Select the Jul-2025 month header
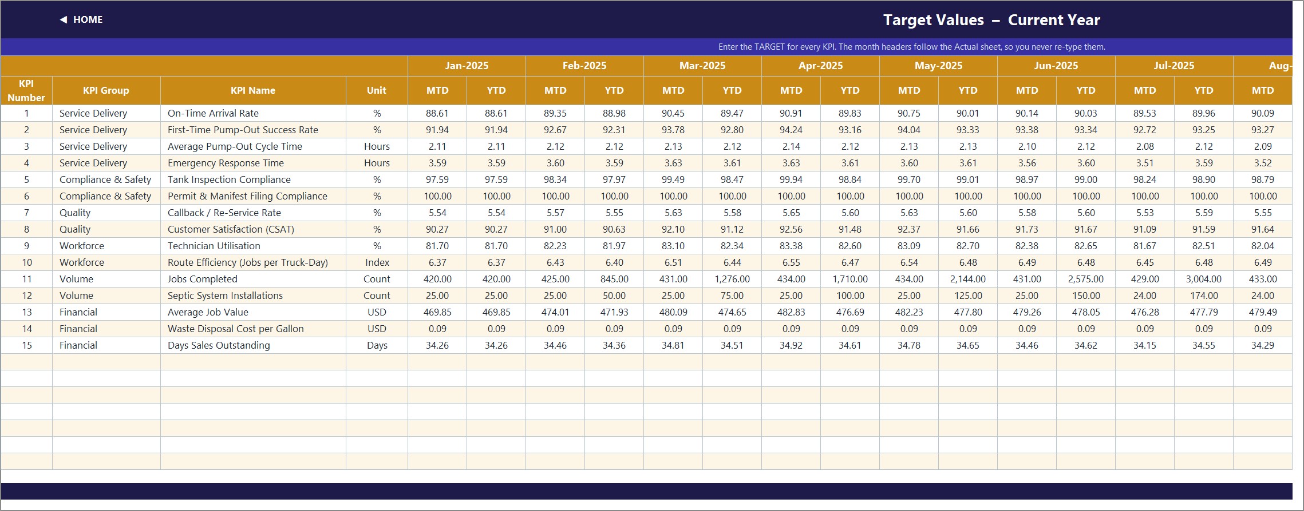1304x511 pixels. (1174, 66)
